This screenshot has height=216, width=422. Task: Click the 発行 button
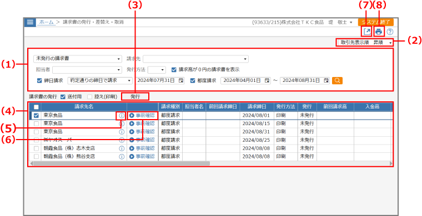coord(135,96)
